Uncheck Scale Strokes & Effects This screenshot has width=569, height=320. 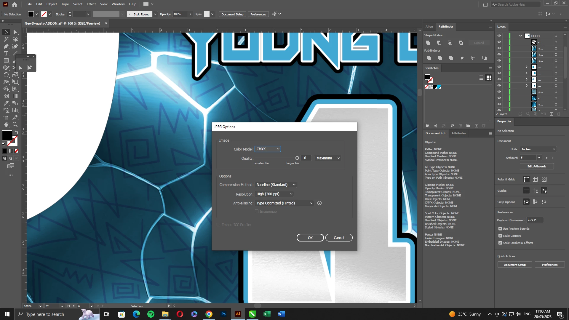(x=500, y=243)
